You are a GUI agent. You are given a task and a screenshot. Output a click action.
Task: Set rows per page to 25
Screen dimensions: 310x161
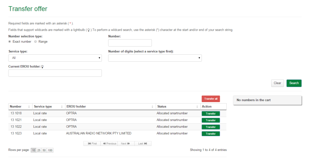[39, 150]
